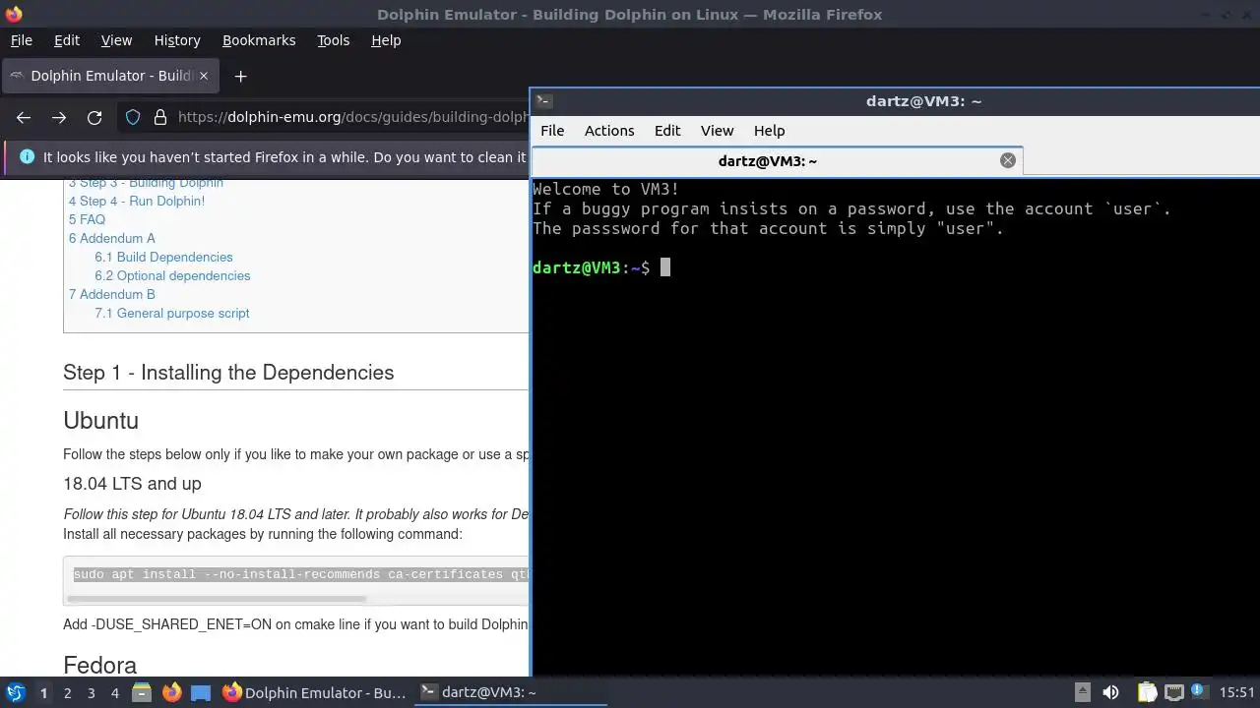Follow '5 FAQ' contents link

(x=87, y=219)
